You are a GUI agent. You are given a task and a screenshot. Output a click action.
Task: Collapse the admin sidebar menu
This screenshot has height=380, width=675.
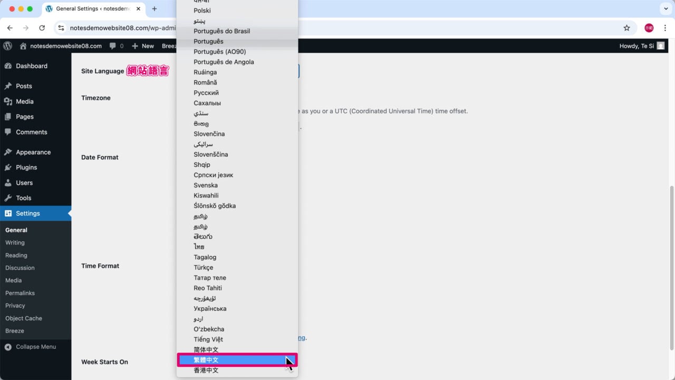tap(35, 347)
